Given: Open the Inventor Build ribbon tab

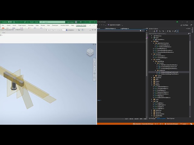Looking at the screenshot, I should point(65,25).
